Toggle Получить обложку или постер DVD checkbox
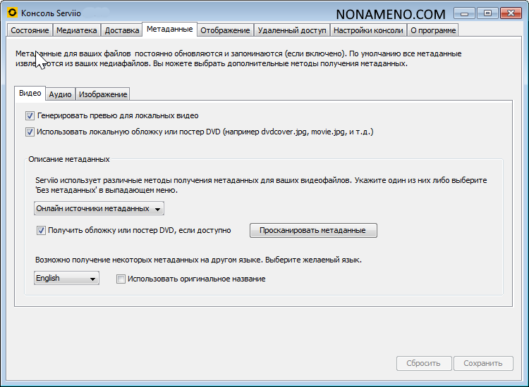The width and height of the screenshot is (529, 387). [x=41, y=230]
